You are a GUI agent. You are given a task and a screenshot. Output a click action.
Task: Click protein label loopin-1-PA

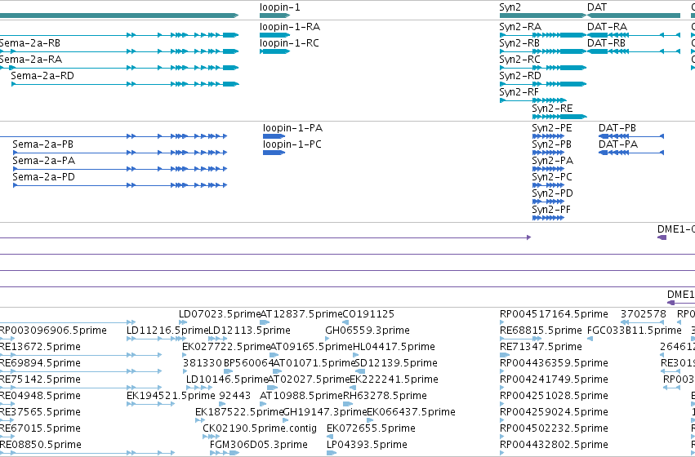pyautogui.click(x=292, y=128)
